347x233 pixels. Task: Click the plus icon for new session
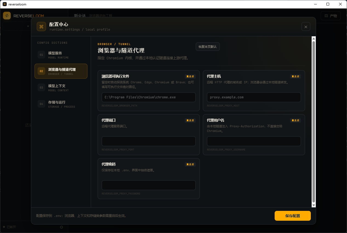(x=28, y=26)
